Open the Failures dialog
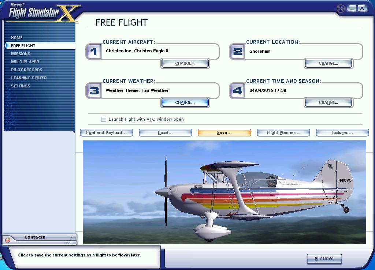The height and width of the screenshot is (270, 375). 342,132
